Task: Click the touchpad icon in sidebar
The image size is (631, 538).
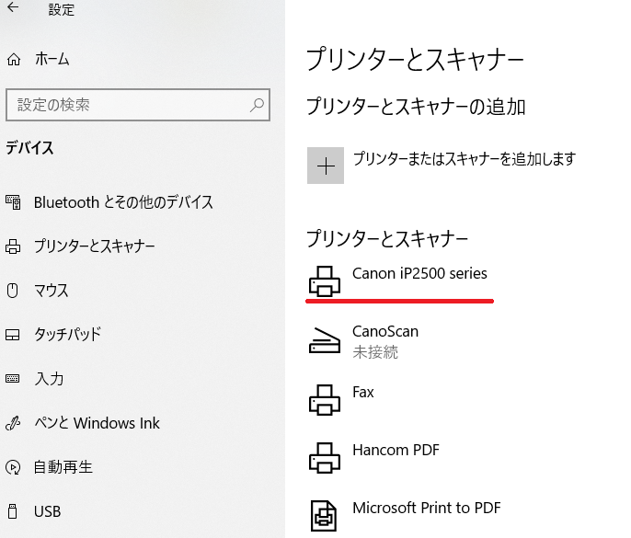Action: [x=13, y=335]
